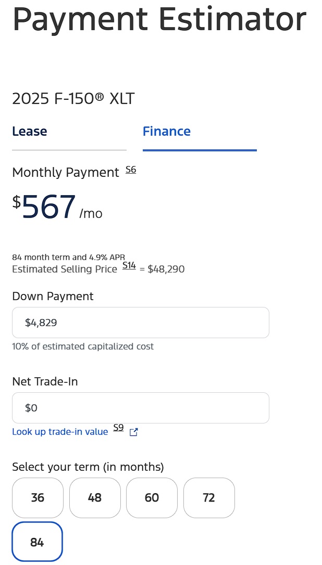Viewport: 322px width, 565px height.
Task: Open the S14 footnote beside Estimated Selling Price
Action: (x=129, y=266)
